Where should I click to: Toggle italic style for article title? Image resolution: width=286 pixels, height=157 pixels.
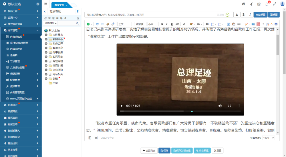250,15
